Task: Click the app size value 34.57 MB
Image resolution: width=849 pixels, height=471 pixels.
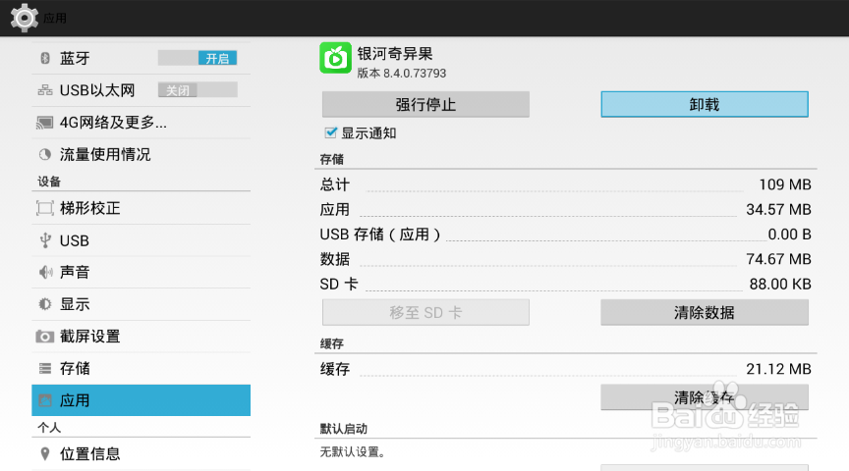Action: [778, 209]
